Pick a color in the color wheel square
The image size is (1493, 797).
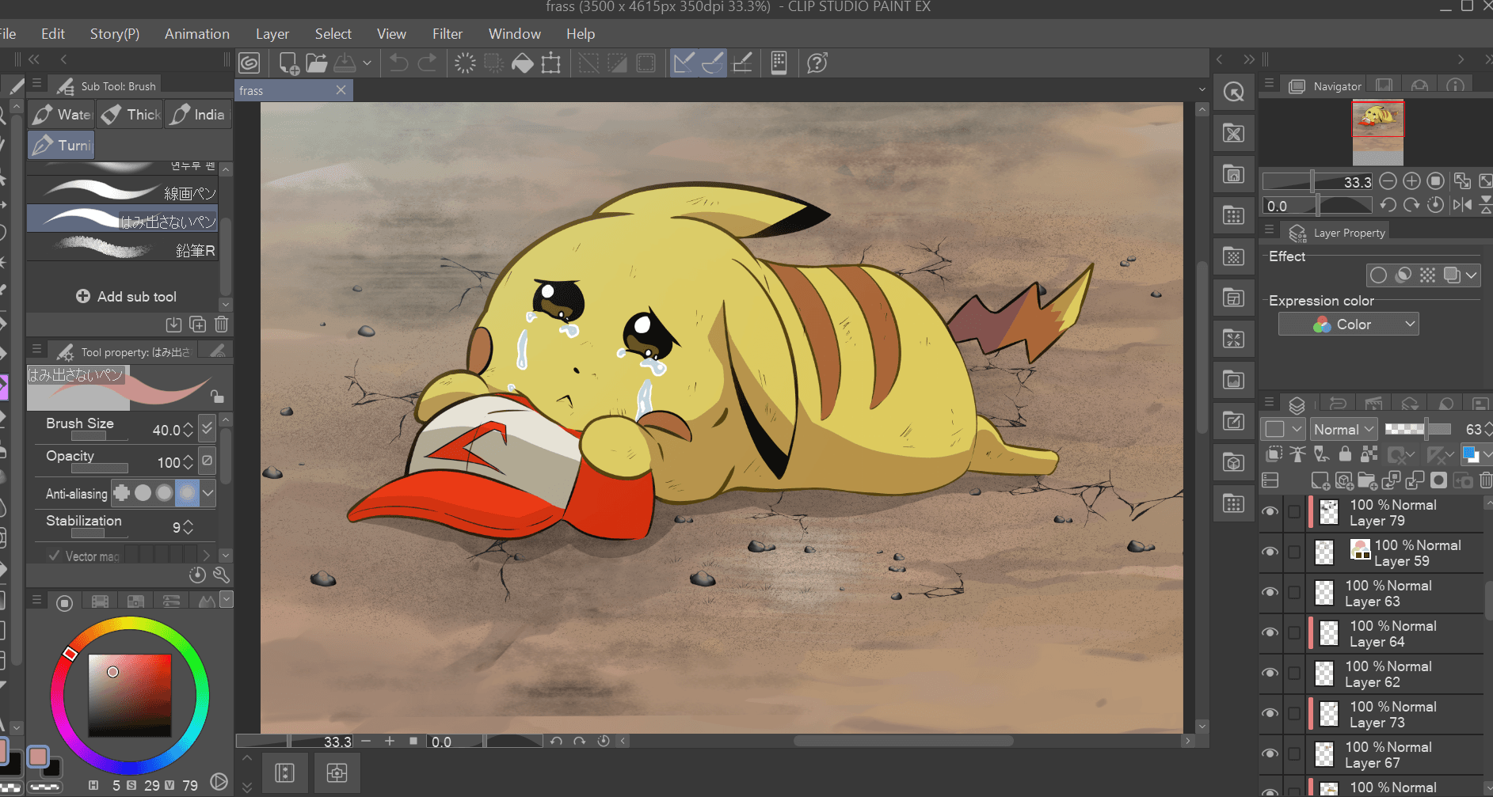[x=130, y=695]
